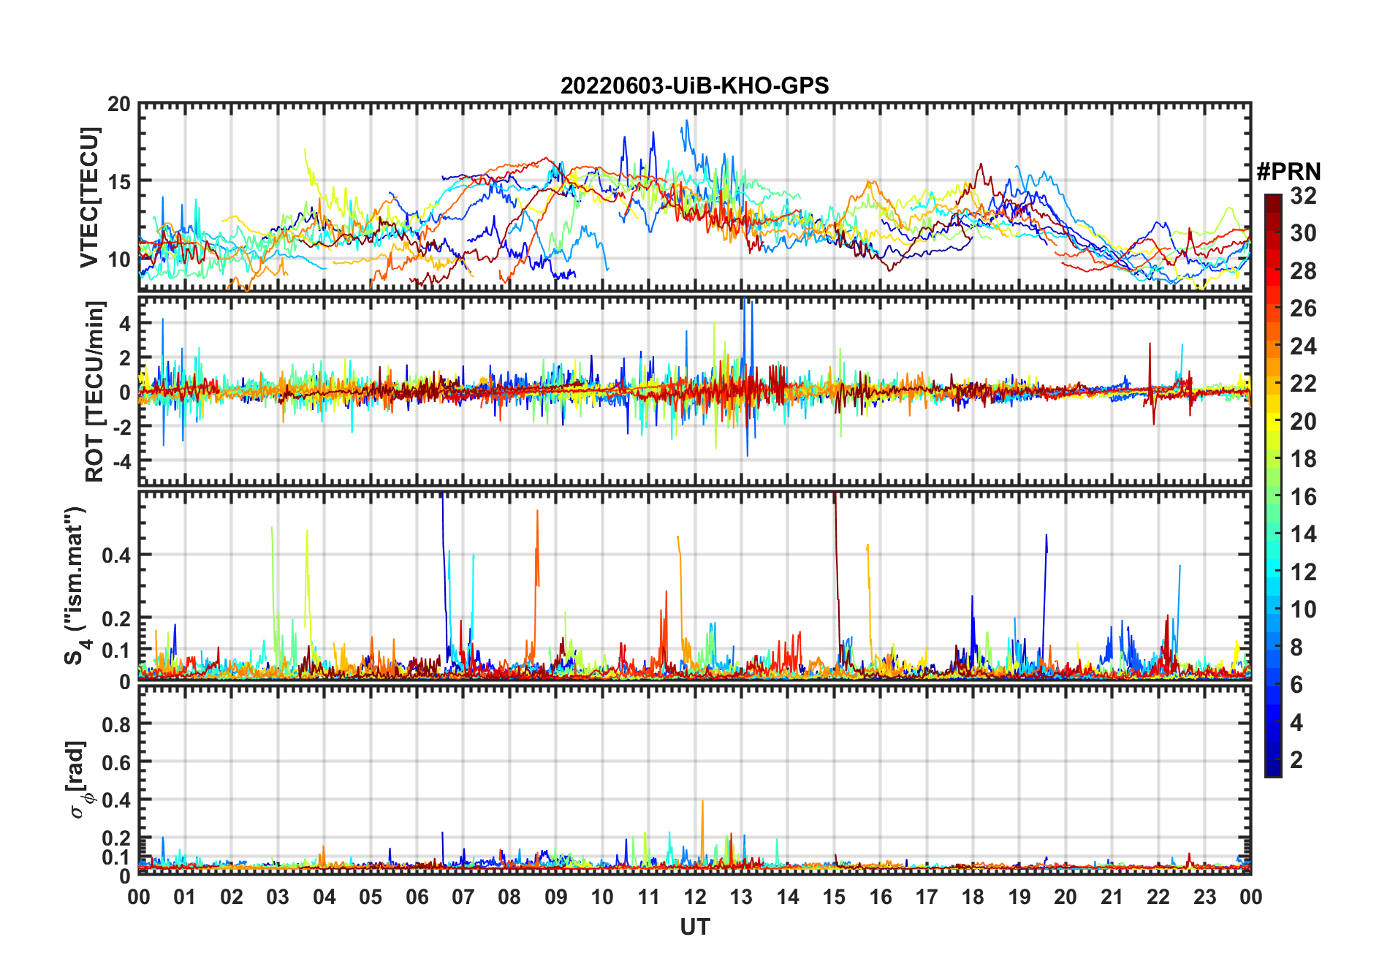Click PRN colorbar tick label 22
The image size is (1390, 972).
coord(1303,384)
